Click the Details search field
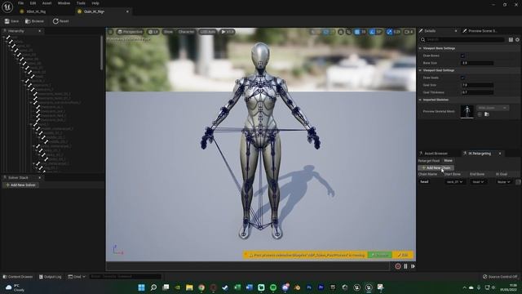This screenshot has height=294, width=522. (462, 40)
